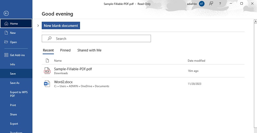Open the AT account avatar

click(202, 4)
